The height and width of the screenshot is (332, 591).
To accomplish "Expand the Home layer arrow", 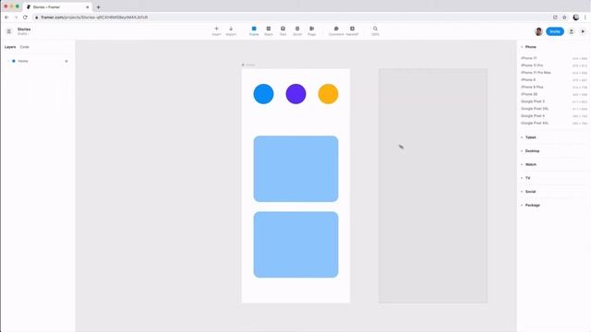I will (x=8, y=61).
